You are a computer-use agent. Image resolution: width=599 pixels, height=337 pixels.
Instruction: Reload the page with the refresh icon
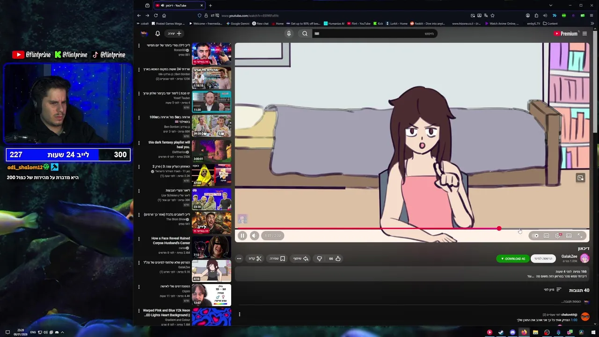(x=156, y=15)
